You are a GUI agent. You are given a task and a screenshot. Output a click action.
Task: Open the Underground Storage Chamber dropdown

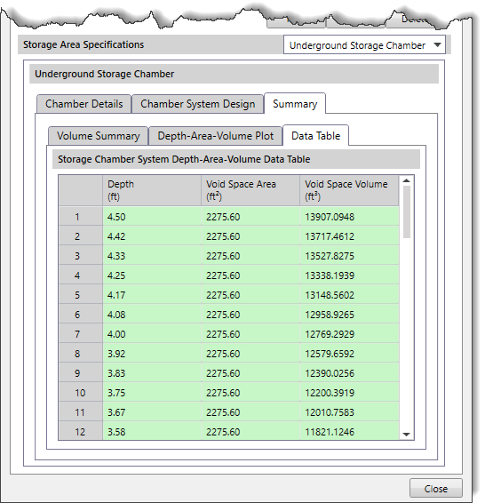tap(364, 45)
